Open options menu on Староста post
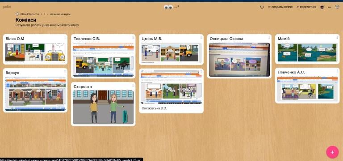 coord(133,85)
